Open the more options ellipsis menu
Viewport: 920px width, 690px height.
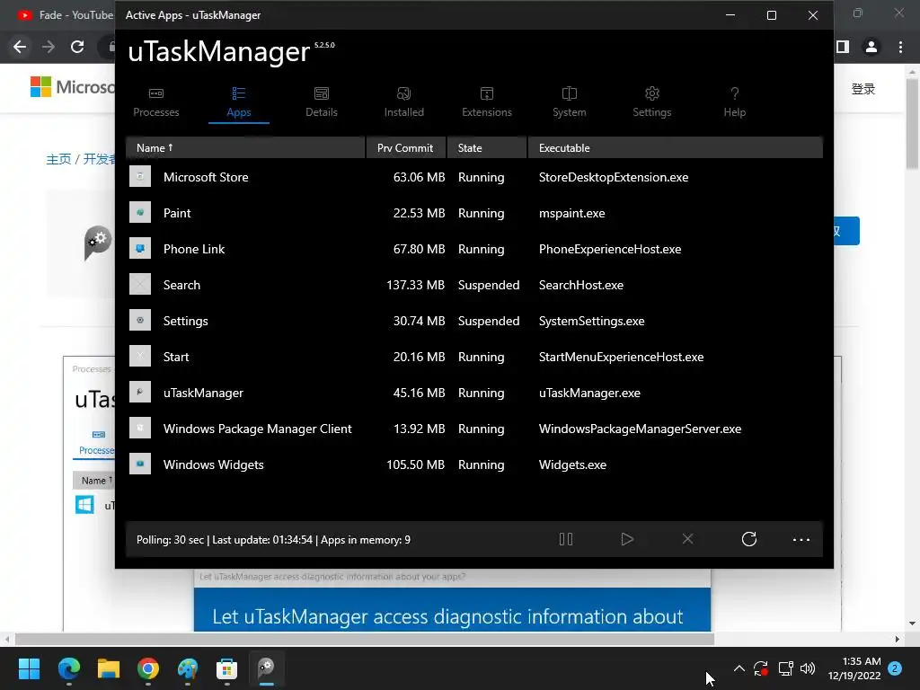coord(801,539)
